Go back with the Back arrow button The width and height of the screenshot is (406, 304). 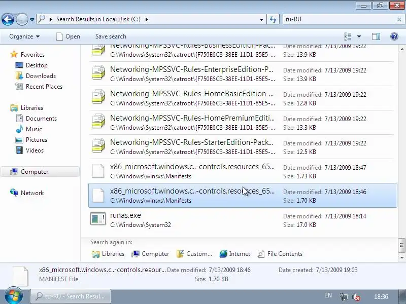pos(8,19)
